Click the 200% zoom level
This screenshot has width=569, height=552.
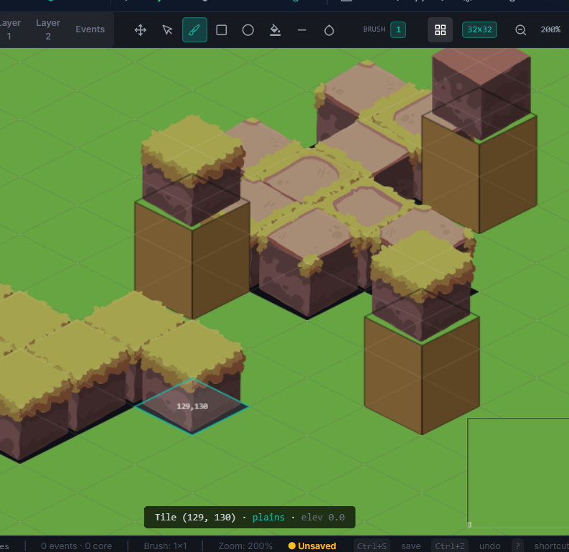[550, 29]
